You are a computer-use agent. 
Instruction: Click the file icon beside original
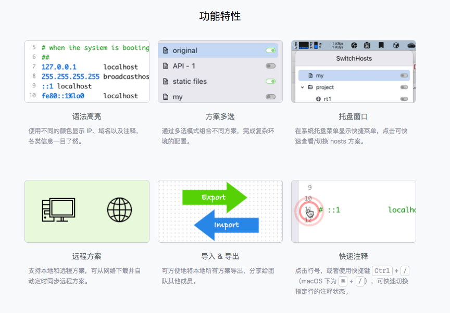[166, 50]
